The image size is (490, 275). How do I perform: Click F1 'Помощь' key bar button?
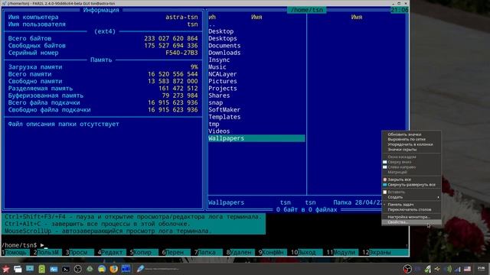click(16, 252)
